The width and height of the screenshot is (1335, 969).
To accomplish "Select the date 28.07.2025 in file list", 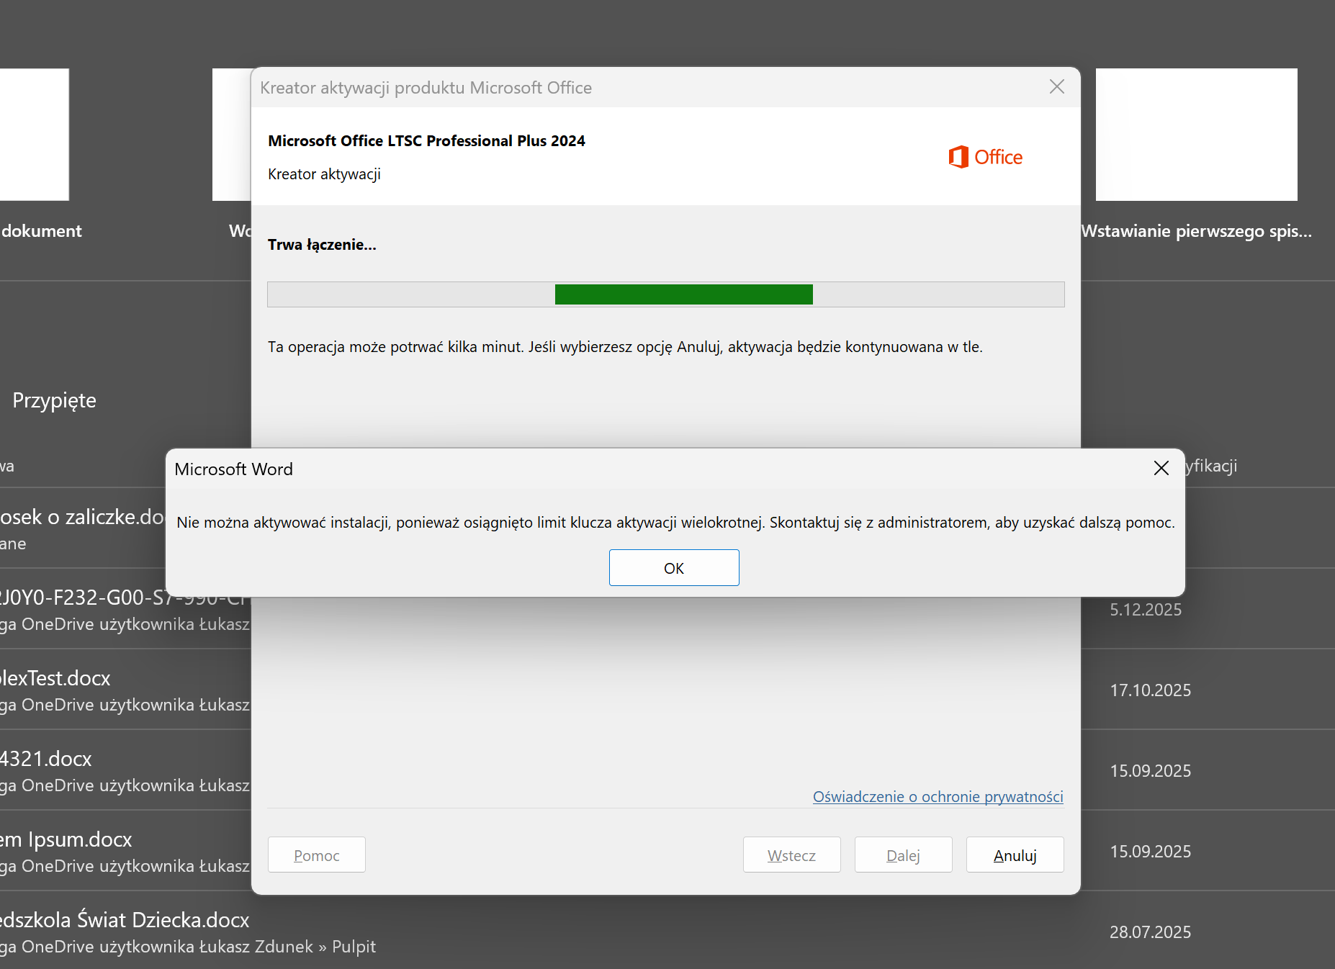I will coord(1150,932).
